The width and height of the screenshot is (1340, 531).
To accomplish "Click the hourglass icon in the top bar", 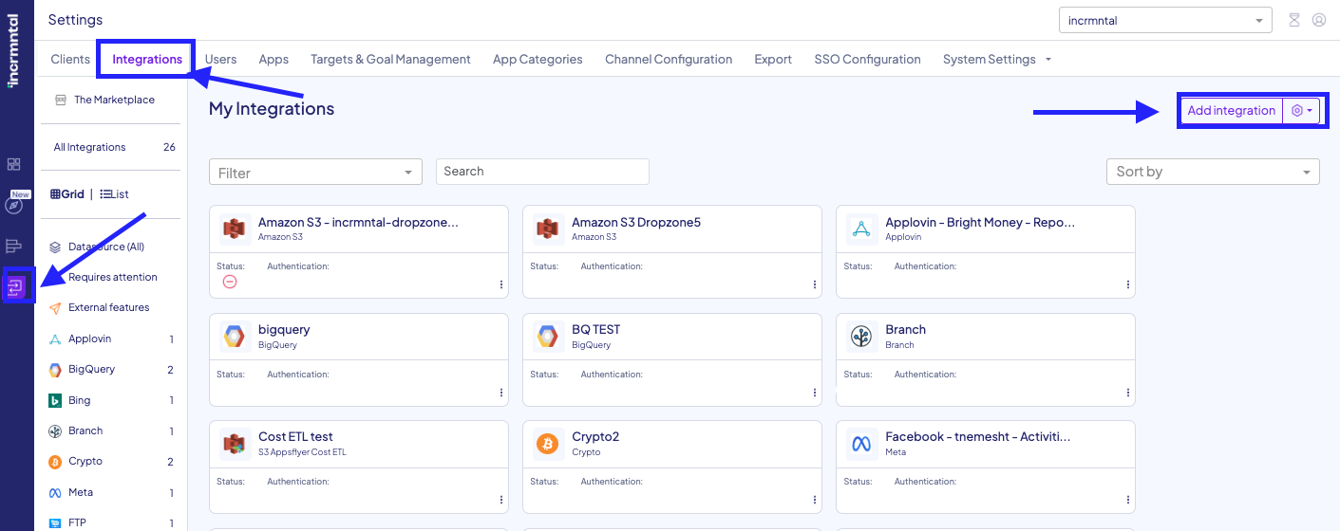I will [1293, 20].
